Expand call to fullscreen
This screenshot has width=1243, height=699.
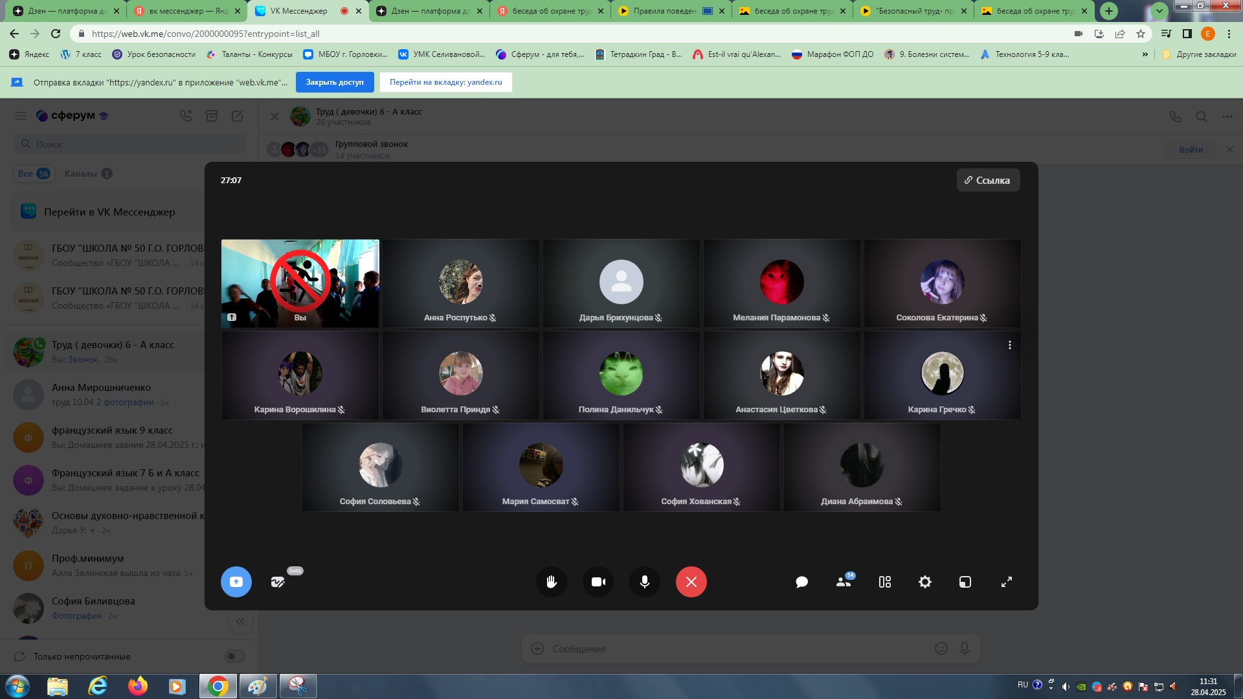[1007, 582]
